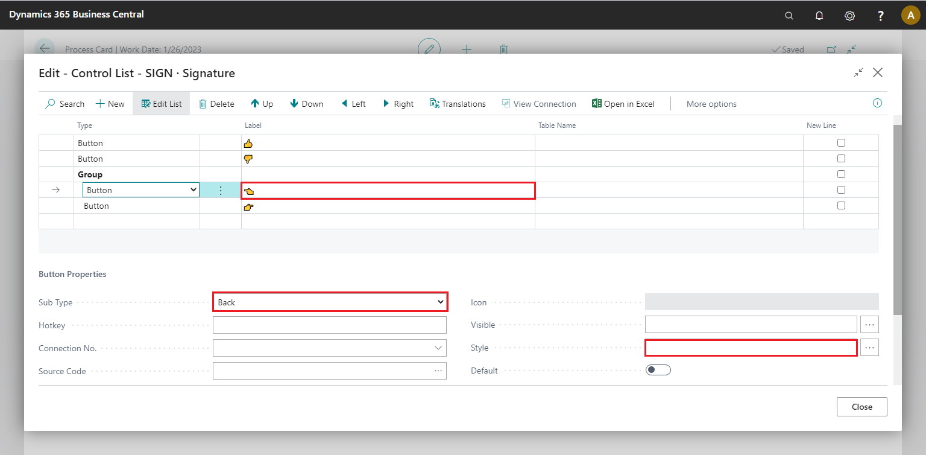Open the search magnifier in top bar
Image resolution: width=926 pixels, height=455 pixels.
coord(789,16)
